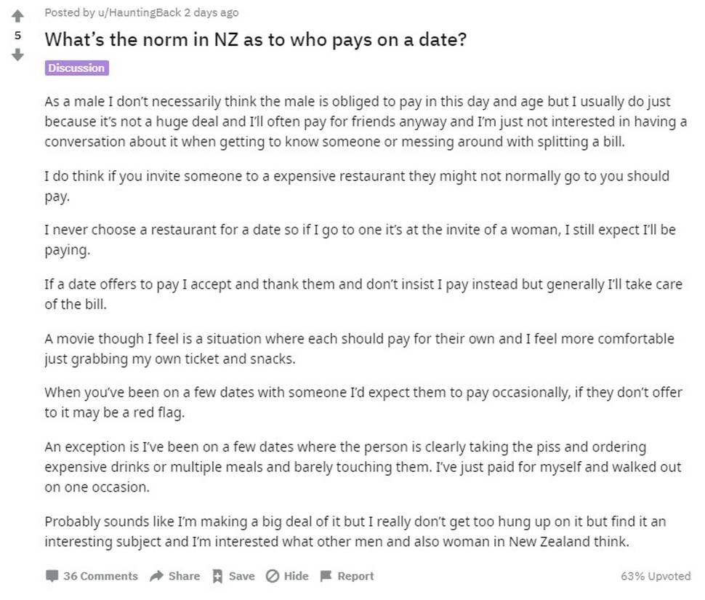Click the circle-slash Hide icon
Screen dimensions: 705x600
273,576
